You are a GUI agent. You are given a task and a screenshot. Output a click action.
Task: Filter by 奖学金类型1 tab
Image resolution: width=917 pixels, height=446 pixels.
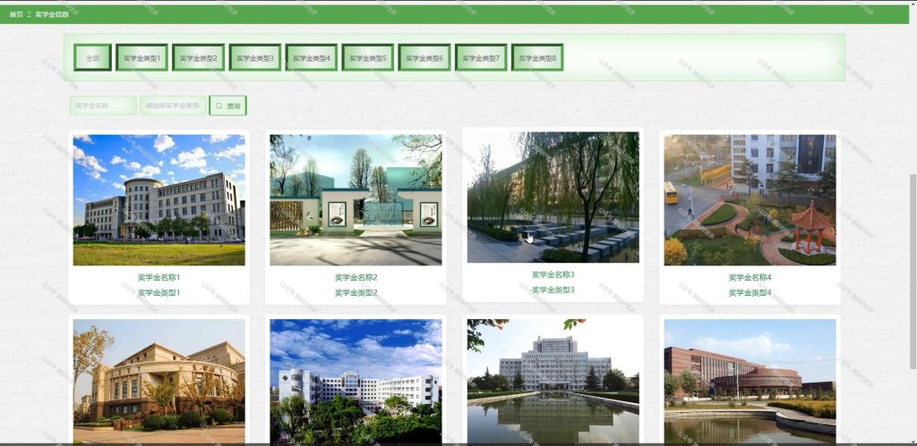[141, 58]
